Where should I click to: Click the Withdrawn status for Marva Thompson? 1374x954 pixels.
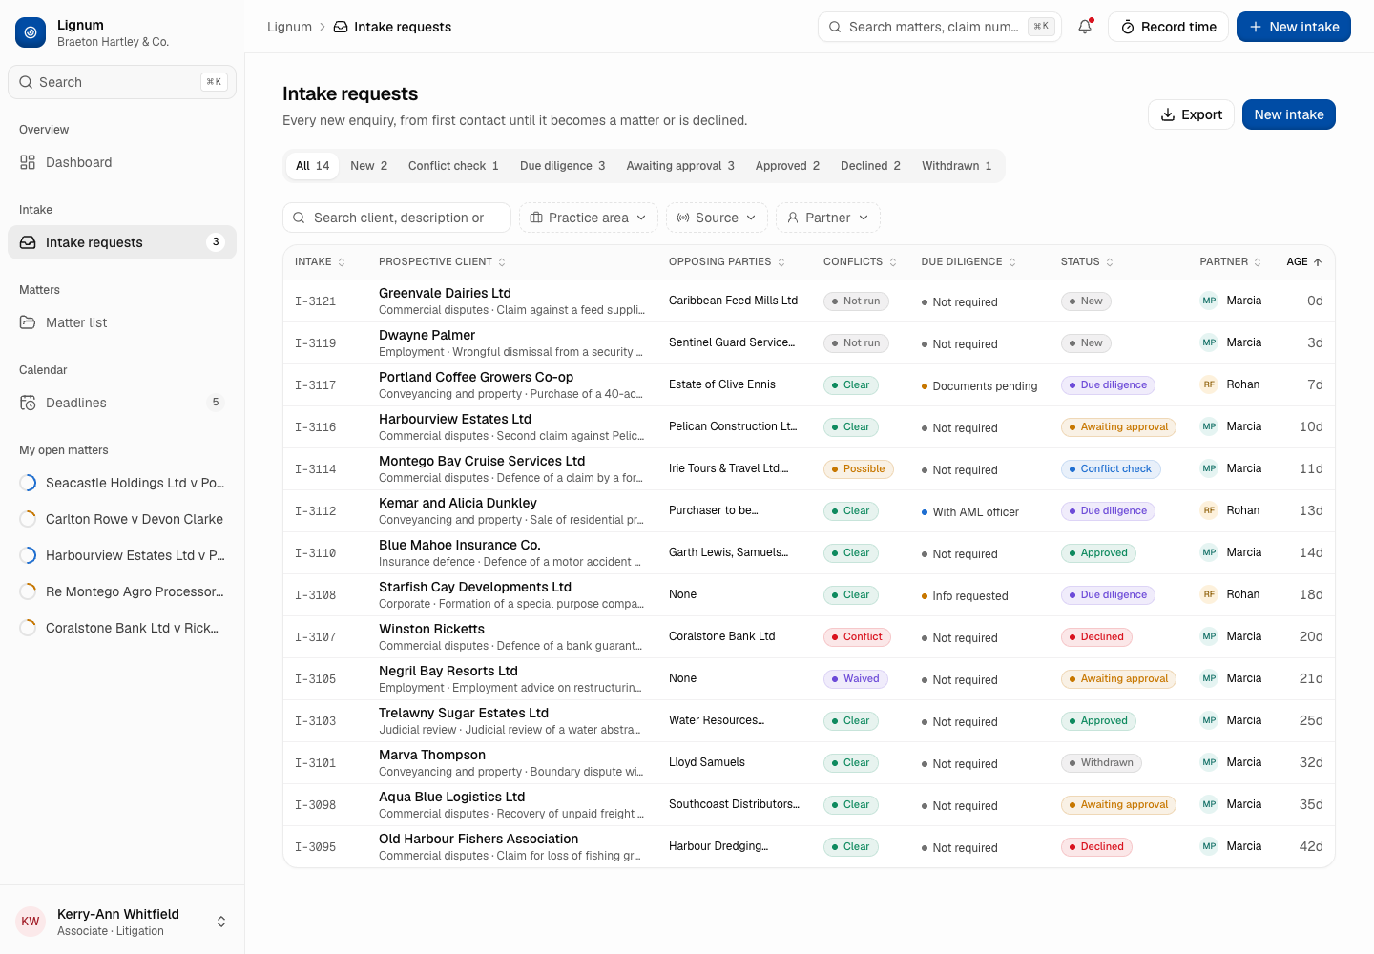[x=1101, y=763]
